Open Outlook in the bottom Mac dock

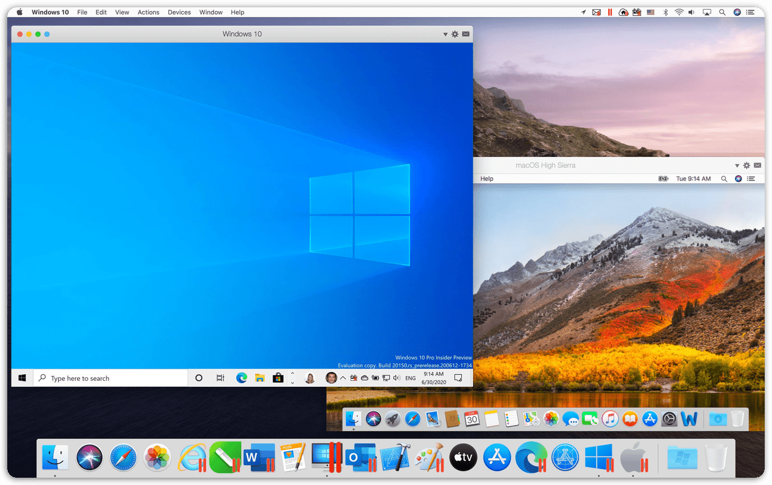pyautogui.click(x=361, y=458)
